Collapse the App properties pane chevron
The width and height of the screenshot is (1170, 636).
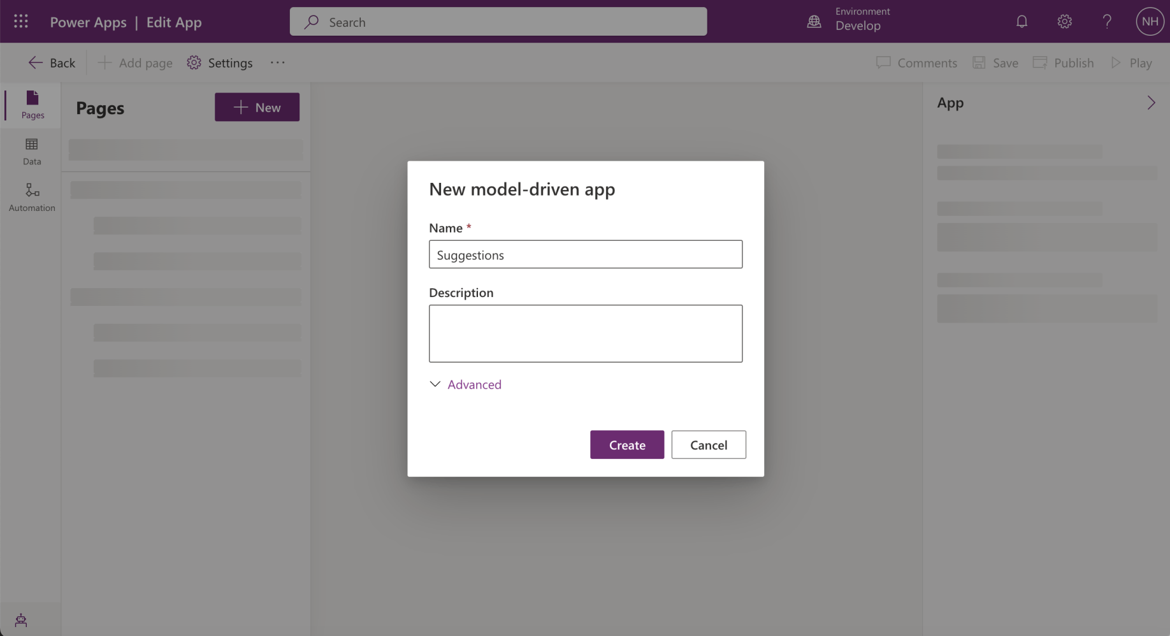pyautogui.click(x=1151, y=103)
